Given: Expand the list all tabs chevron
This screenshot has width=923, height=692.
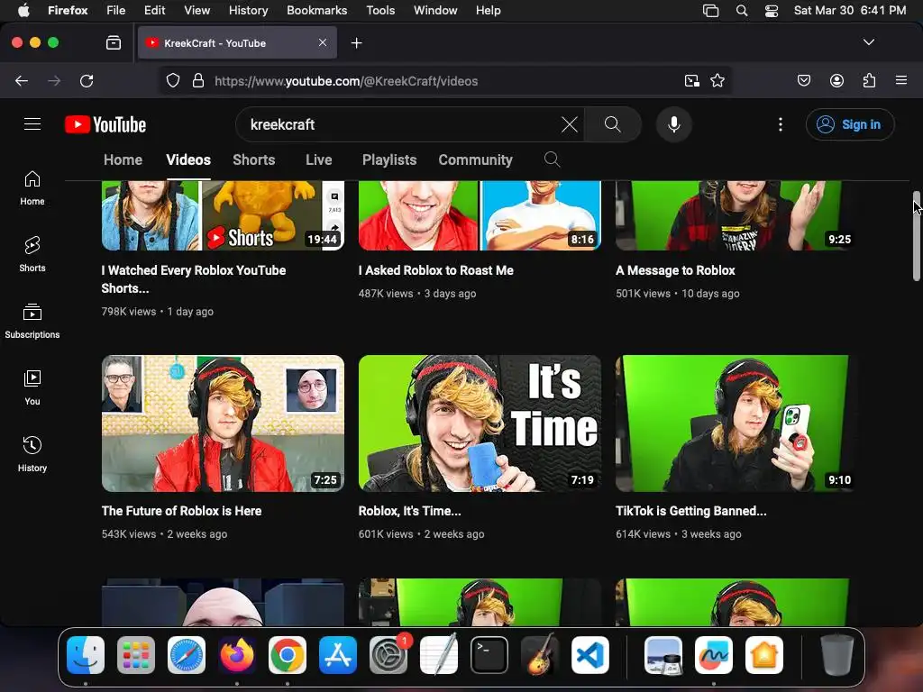Looking at the screenshot, I should tap(868, 42).
